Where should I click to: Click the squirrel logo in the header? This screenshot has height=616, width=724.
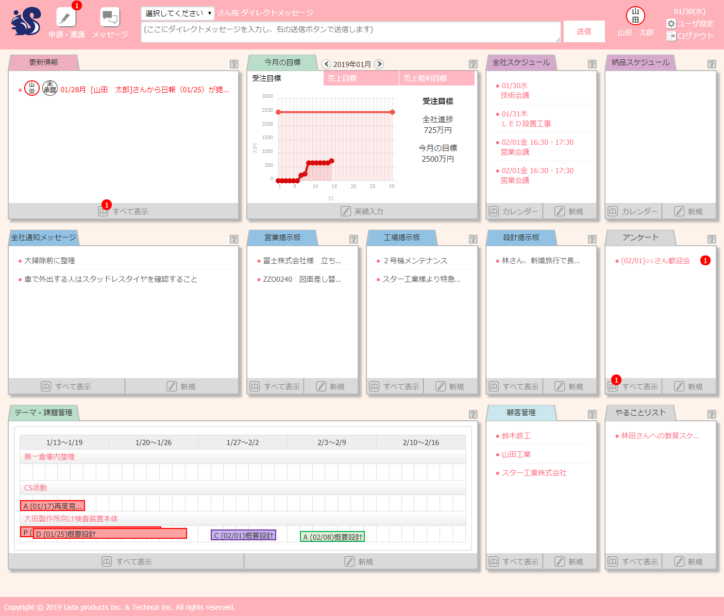click(x=26, y=22)
